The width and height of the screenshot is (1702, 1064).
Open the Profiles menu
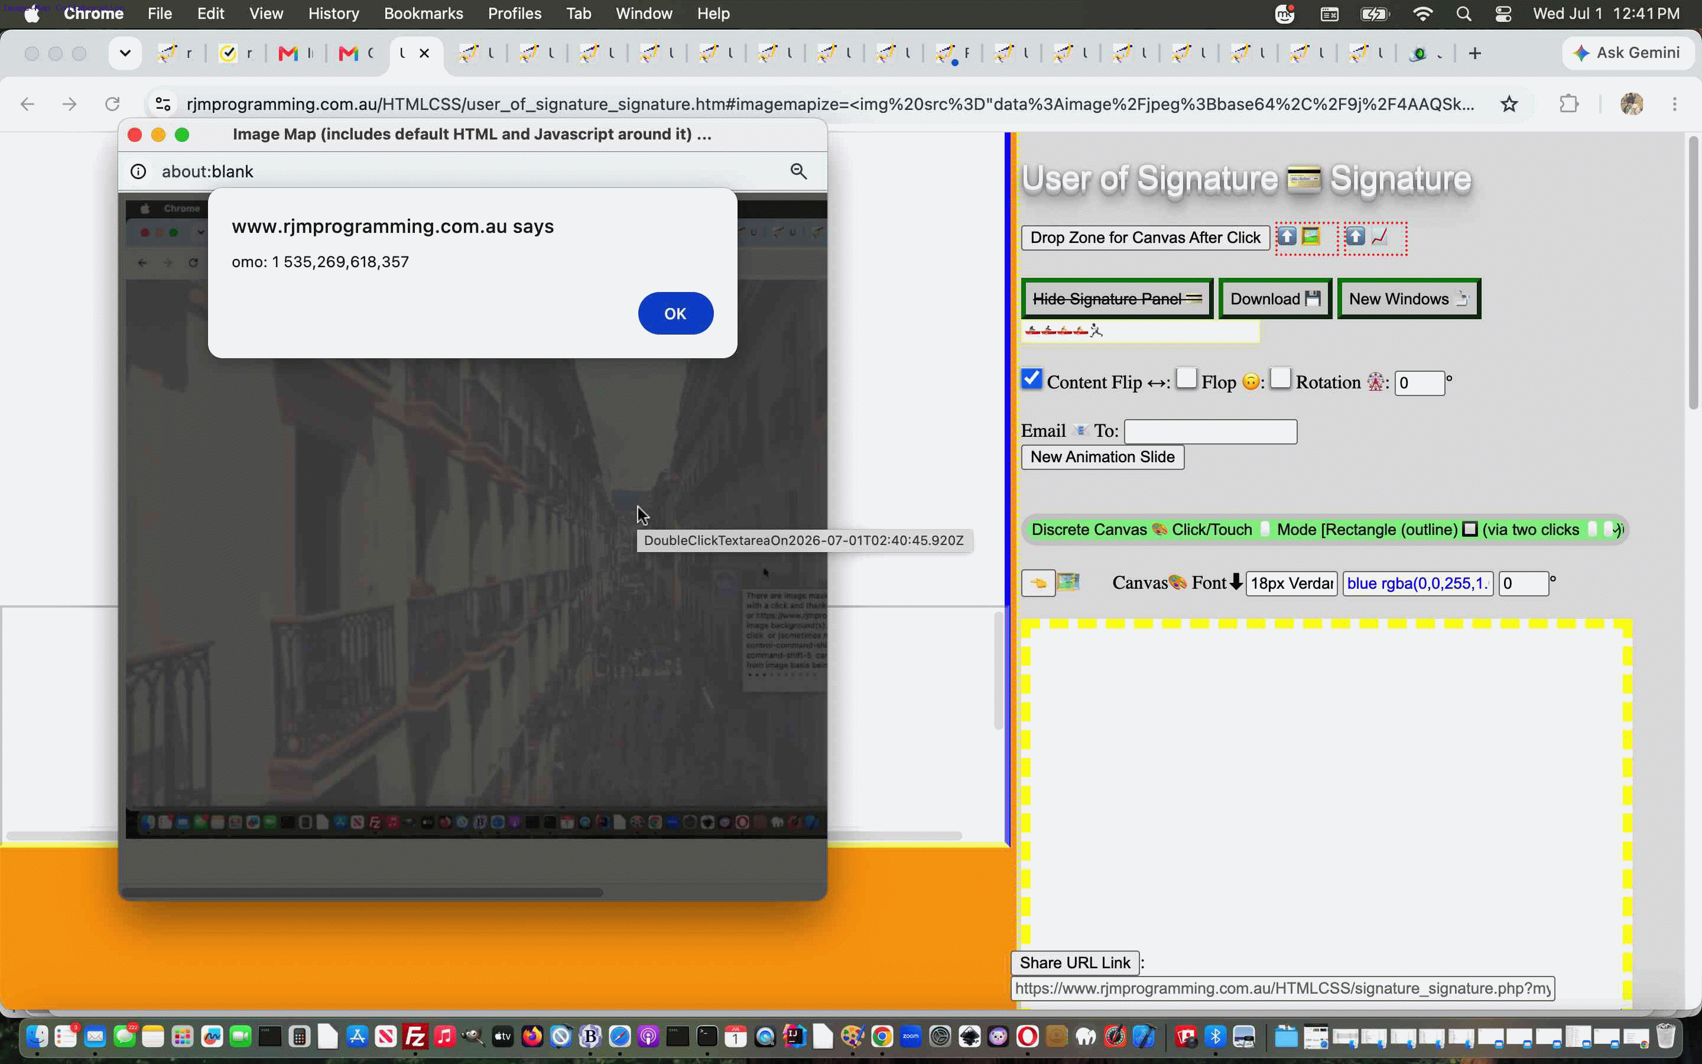515,14
